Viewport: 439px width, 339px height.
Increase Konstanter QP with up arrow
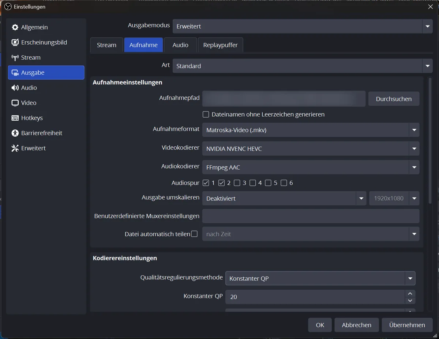coord(410,294)
